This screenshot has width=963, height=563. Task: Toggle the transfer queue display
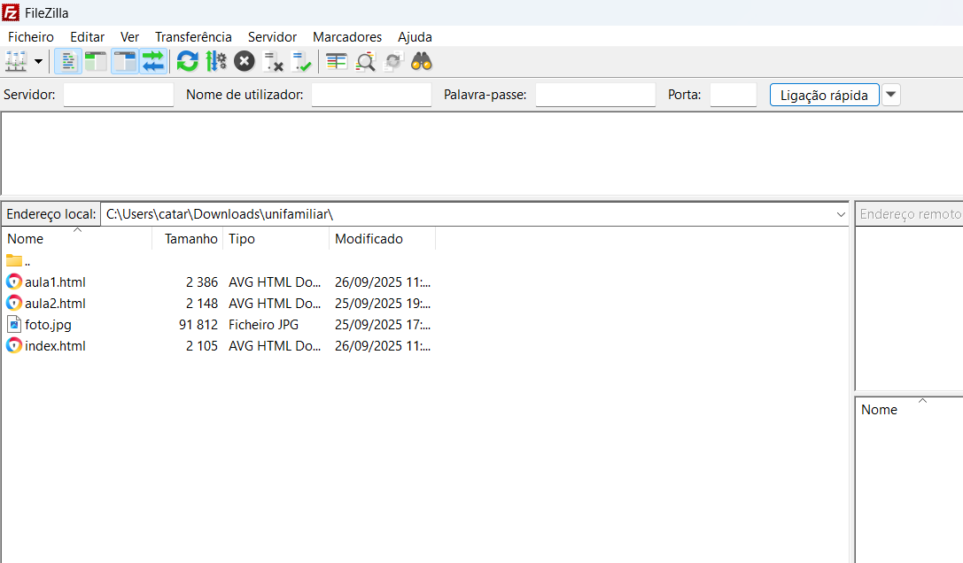point(153,61)
